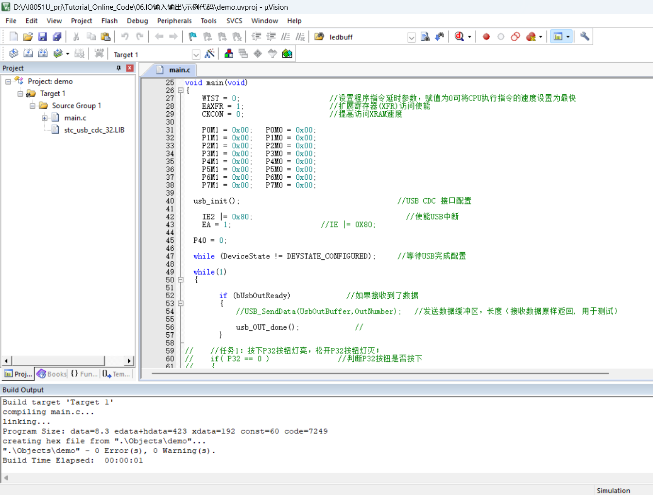Click the Build target icon
This screenshot has height=495, width=653.
click(28, 54)
